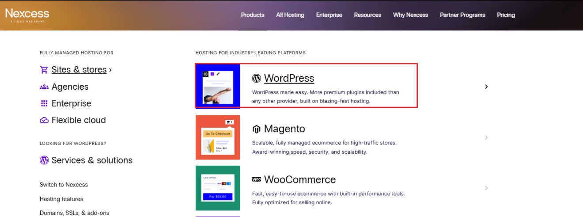
Task: Click the Woo logo icon beside WooCommerce
Action: click(257, 179)
